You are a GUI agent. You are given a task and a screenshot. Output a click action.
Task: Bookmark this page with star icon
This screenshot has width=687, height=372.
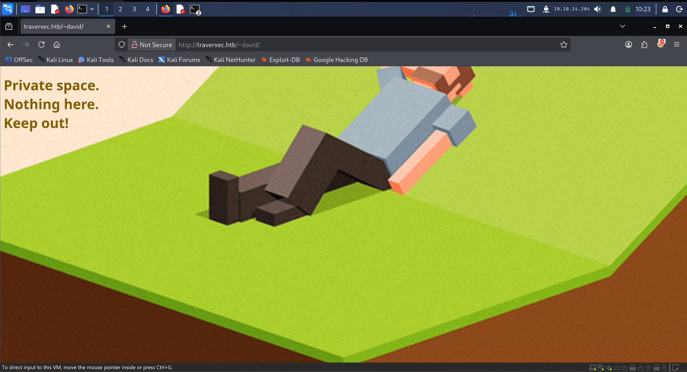[x=564, y=45]
